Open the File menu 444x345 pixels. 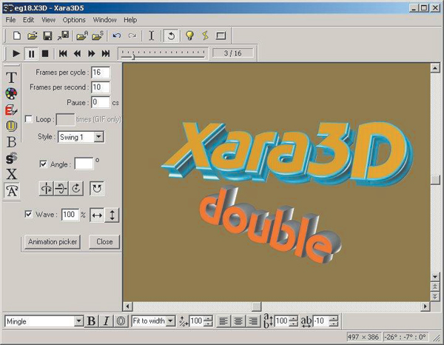pyautogui.click(x=10, y=20)
